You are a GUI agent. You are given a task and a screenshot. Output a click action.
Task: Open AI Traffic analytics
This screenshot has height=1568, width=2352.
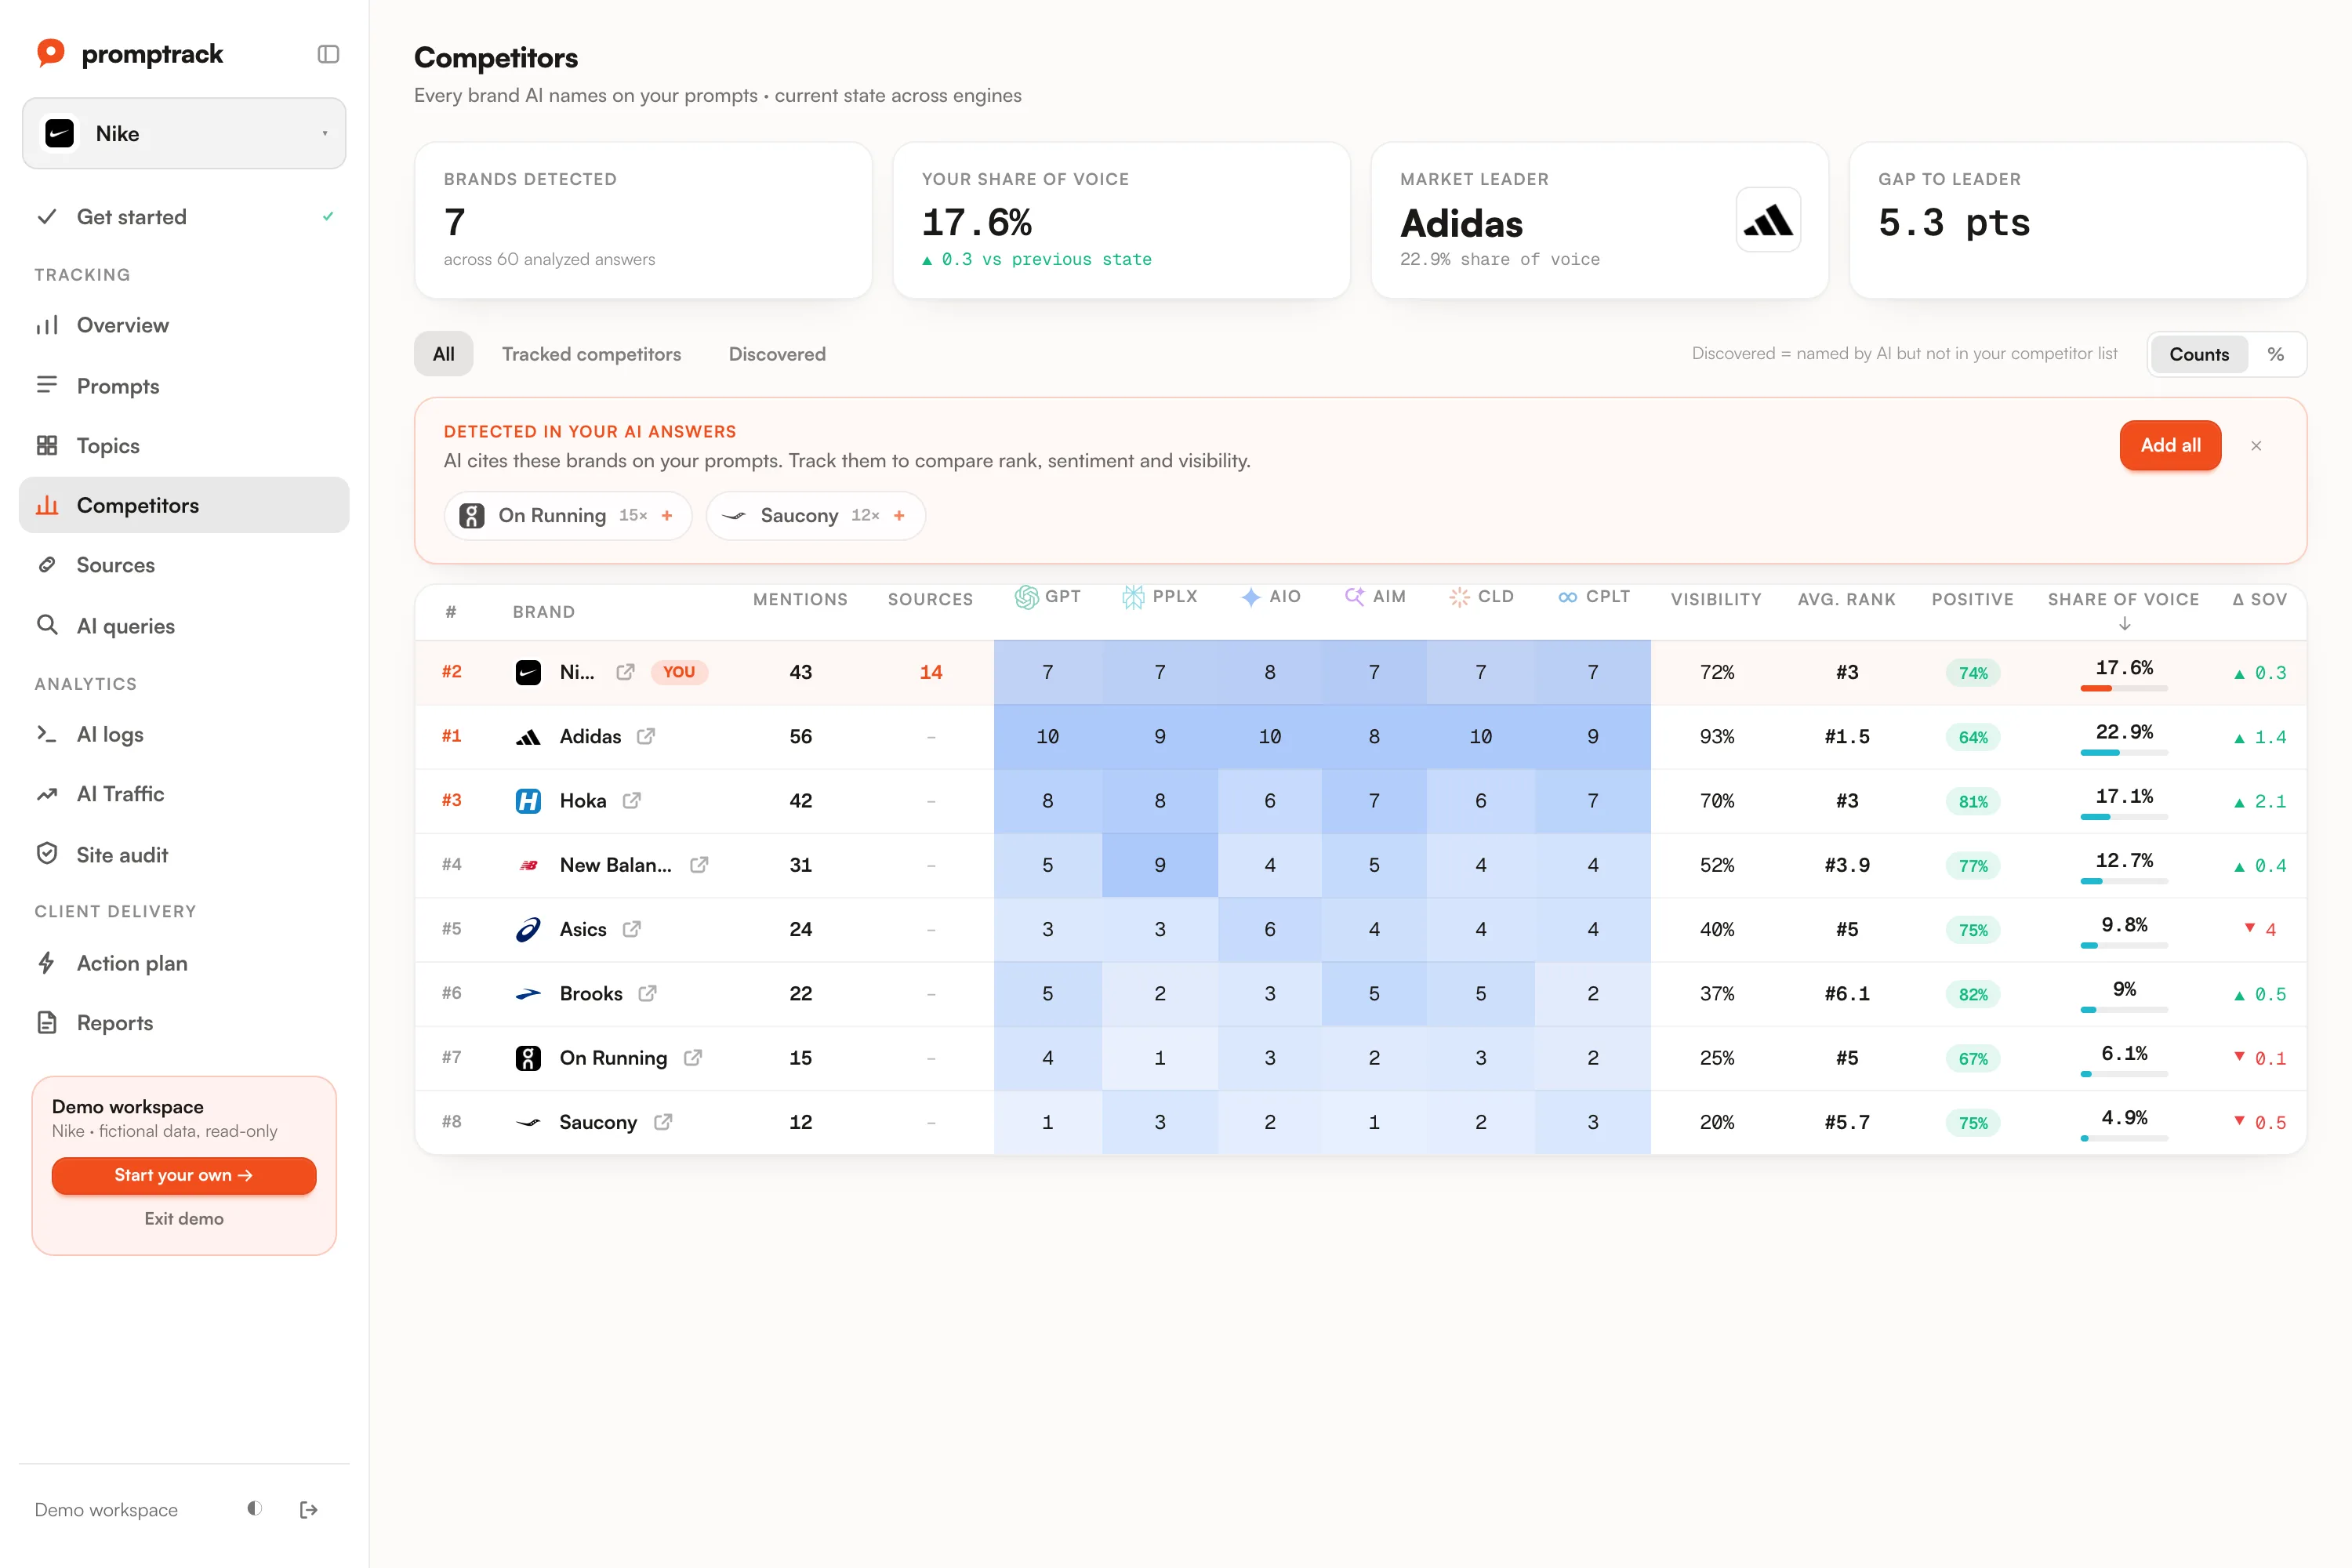(184, 794)
